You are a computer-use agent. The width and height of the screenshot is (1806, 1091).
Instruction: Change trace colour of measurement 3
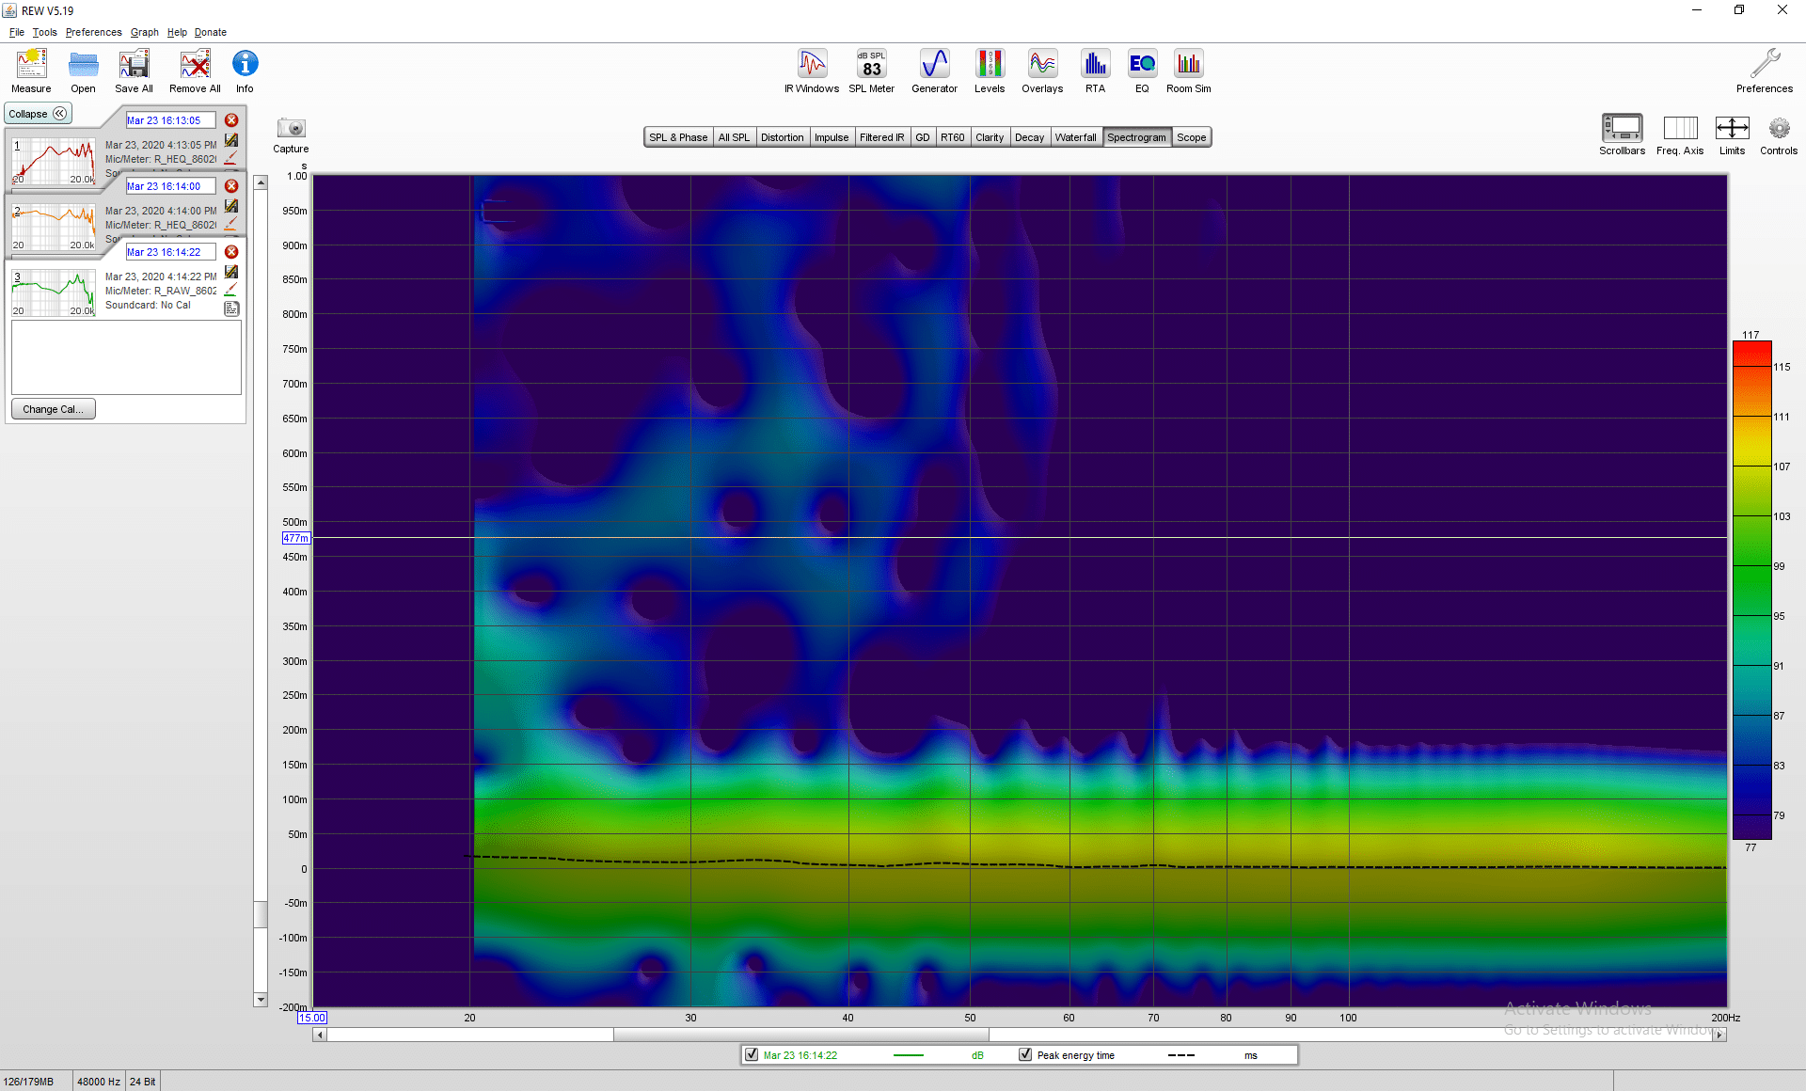pos(231,290)
